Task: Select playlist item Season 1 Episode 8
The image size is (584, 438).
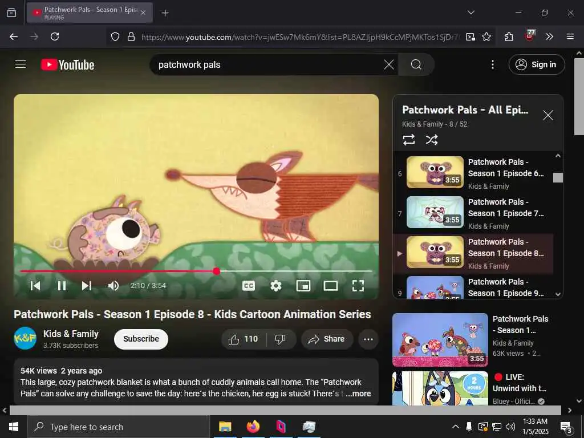Action: (473, 253)
